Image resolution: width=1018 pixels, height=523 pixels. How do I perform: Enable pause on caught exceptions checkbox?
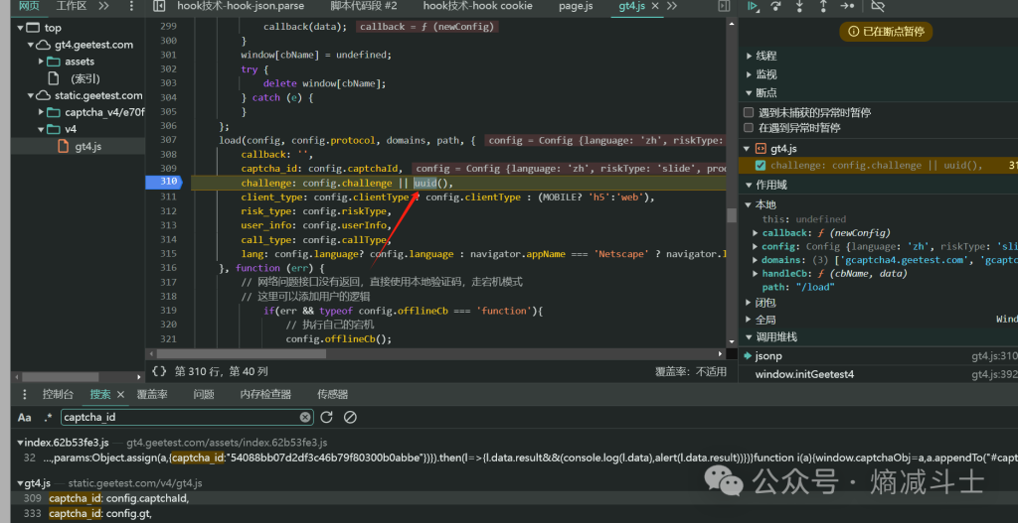point(750,128)
